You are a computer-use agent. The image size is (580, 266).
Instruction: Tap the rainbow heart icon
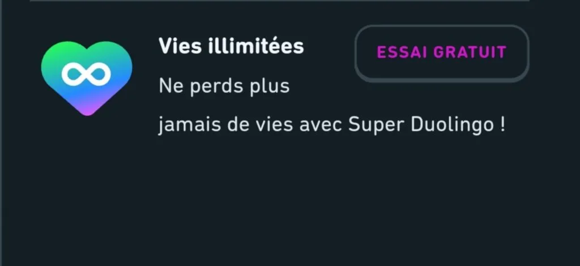click(x=87, y=78)
